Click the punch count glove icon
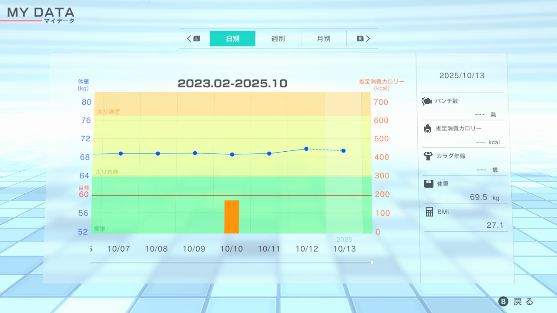557x313 pixels. click(427, 101)
